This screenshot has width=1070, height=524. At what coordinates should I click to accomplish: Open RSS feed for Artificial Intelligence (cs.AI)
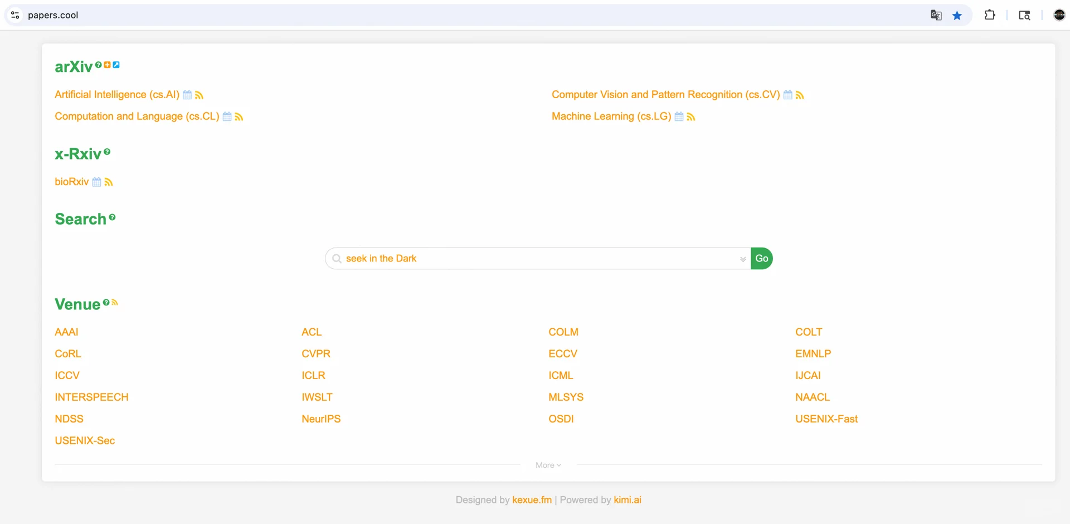coord(199,95)
